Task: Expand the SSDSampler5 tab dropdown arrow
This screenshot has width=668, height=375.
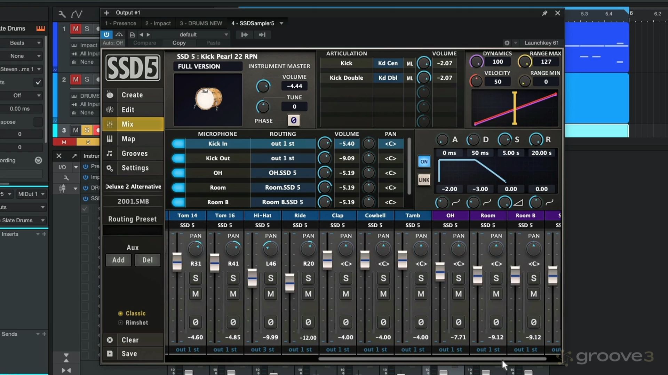Action: coord(281,23)
